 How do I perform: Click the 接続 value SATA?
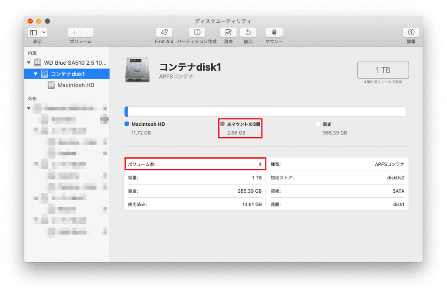(398, 191)
